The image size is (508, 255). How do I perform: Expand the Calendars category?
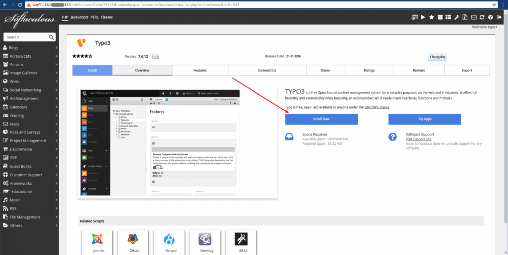tap(29, 107)
